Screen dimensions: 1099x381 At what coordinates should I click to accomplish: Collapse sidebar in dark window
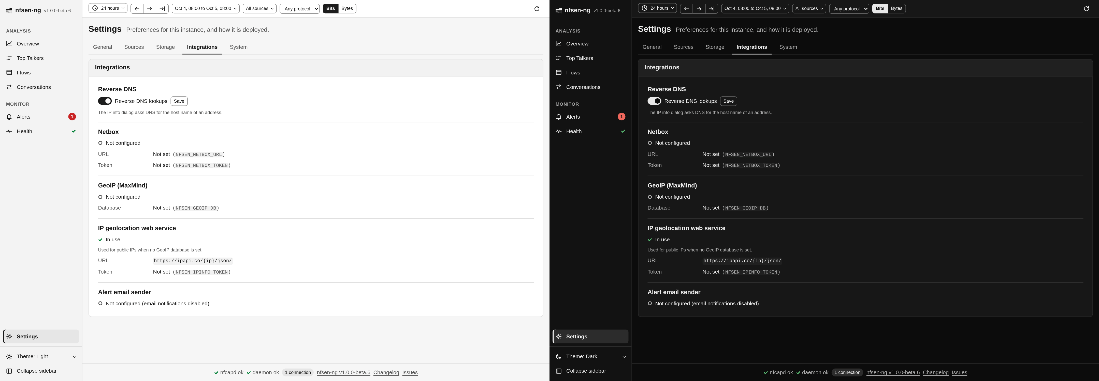point(590,371)
